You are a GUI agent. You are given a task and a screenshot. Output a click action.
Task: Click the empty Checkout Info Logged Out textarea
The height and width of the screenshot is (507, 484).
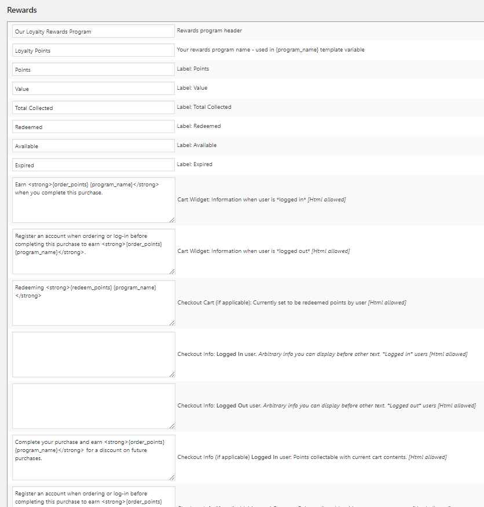point(94,406)
